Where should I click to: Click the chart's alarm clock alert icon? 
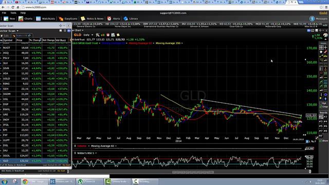(108, 35)
